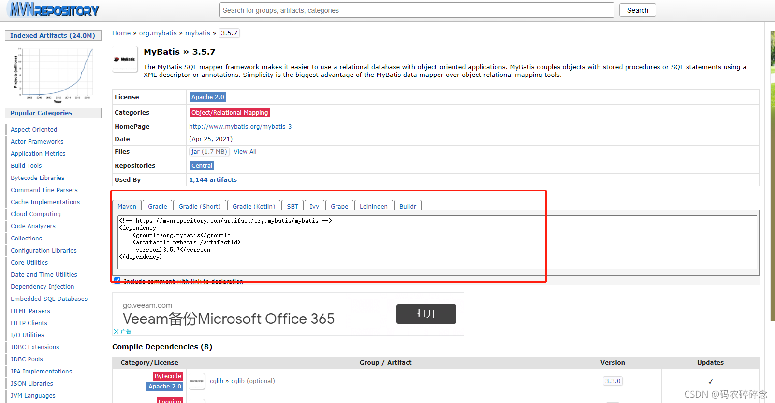The height and width of the screenshot is (403, 775).
Task: Select the Buildr tab
Action: [x=408, y=206]
